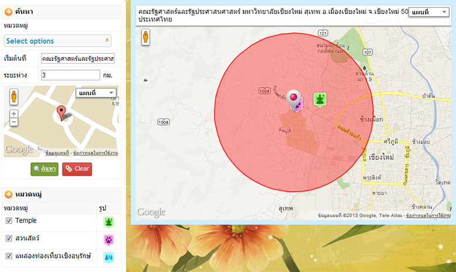
Task: Click the เริ่มต้นที่ start location input field
Action: point(78,58)
